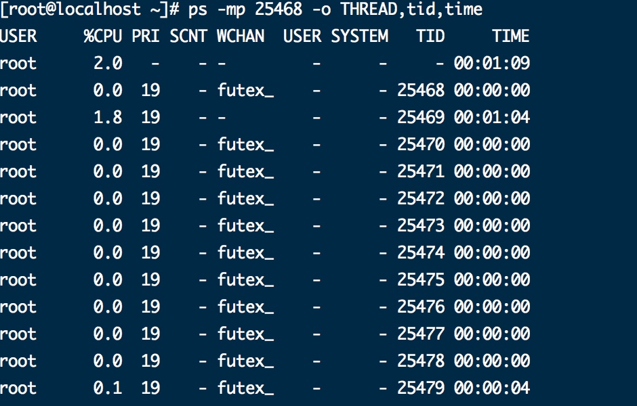Select the time value 00:00:04
The width and height of the screenshot is (637, 406).
coord(492,388)
